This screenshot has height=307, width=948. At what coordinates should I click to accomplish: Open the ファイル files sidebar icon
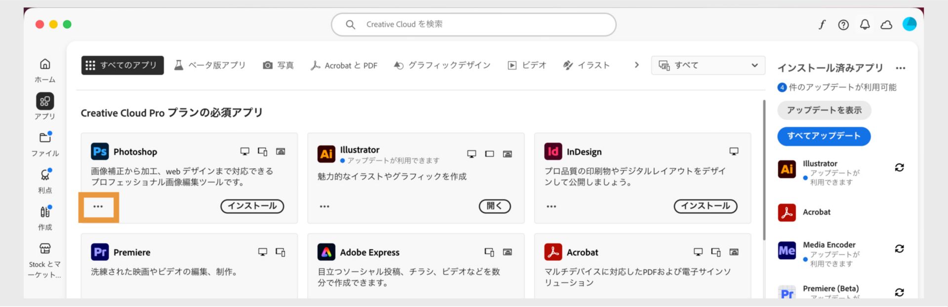(45, 138)
